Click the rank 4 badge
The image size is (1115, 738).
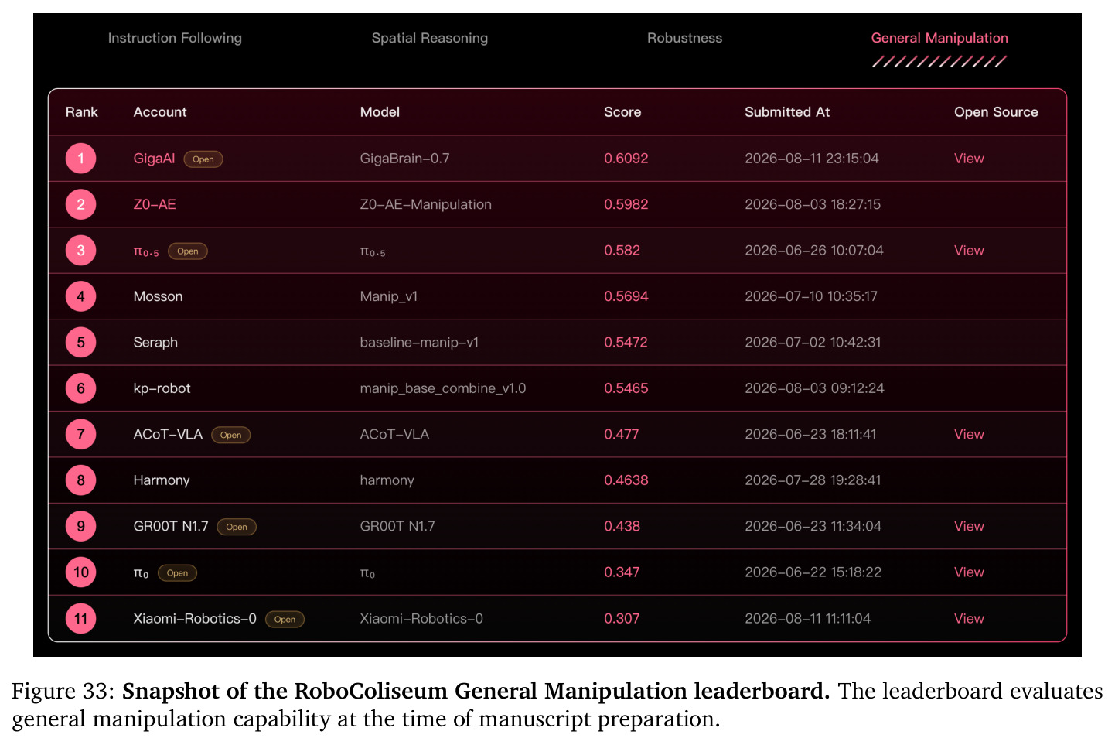click(80, 296)
